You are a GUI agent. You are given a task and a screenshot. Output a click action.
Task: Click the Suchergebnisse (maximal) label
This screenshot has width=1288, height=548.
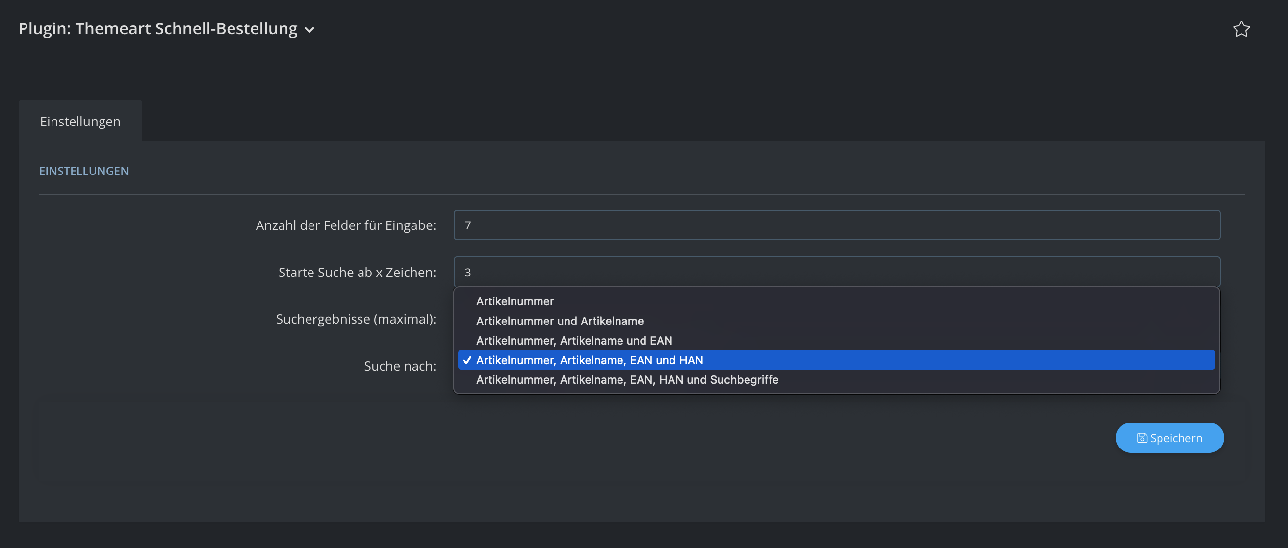pyautogui.click(x=356, y=319)
